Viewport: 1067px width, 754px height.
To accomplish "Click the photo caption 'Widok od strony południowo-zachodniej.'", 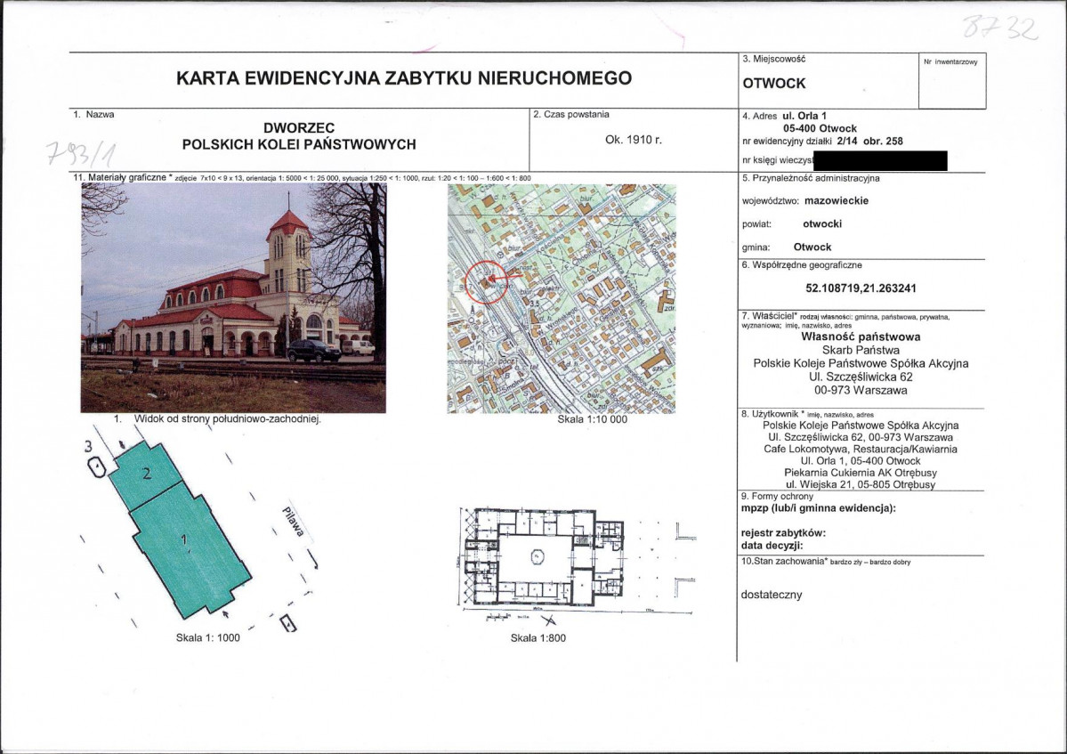I will coord(227,419).
